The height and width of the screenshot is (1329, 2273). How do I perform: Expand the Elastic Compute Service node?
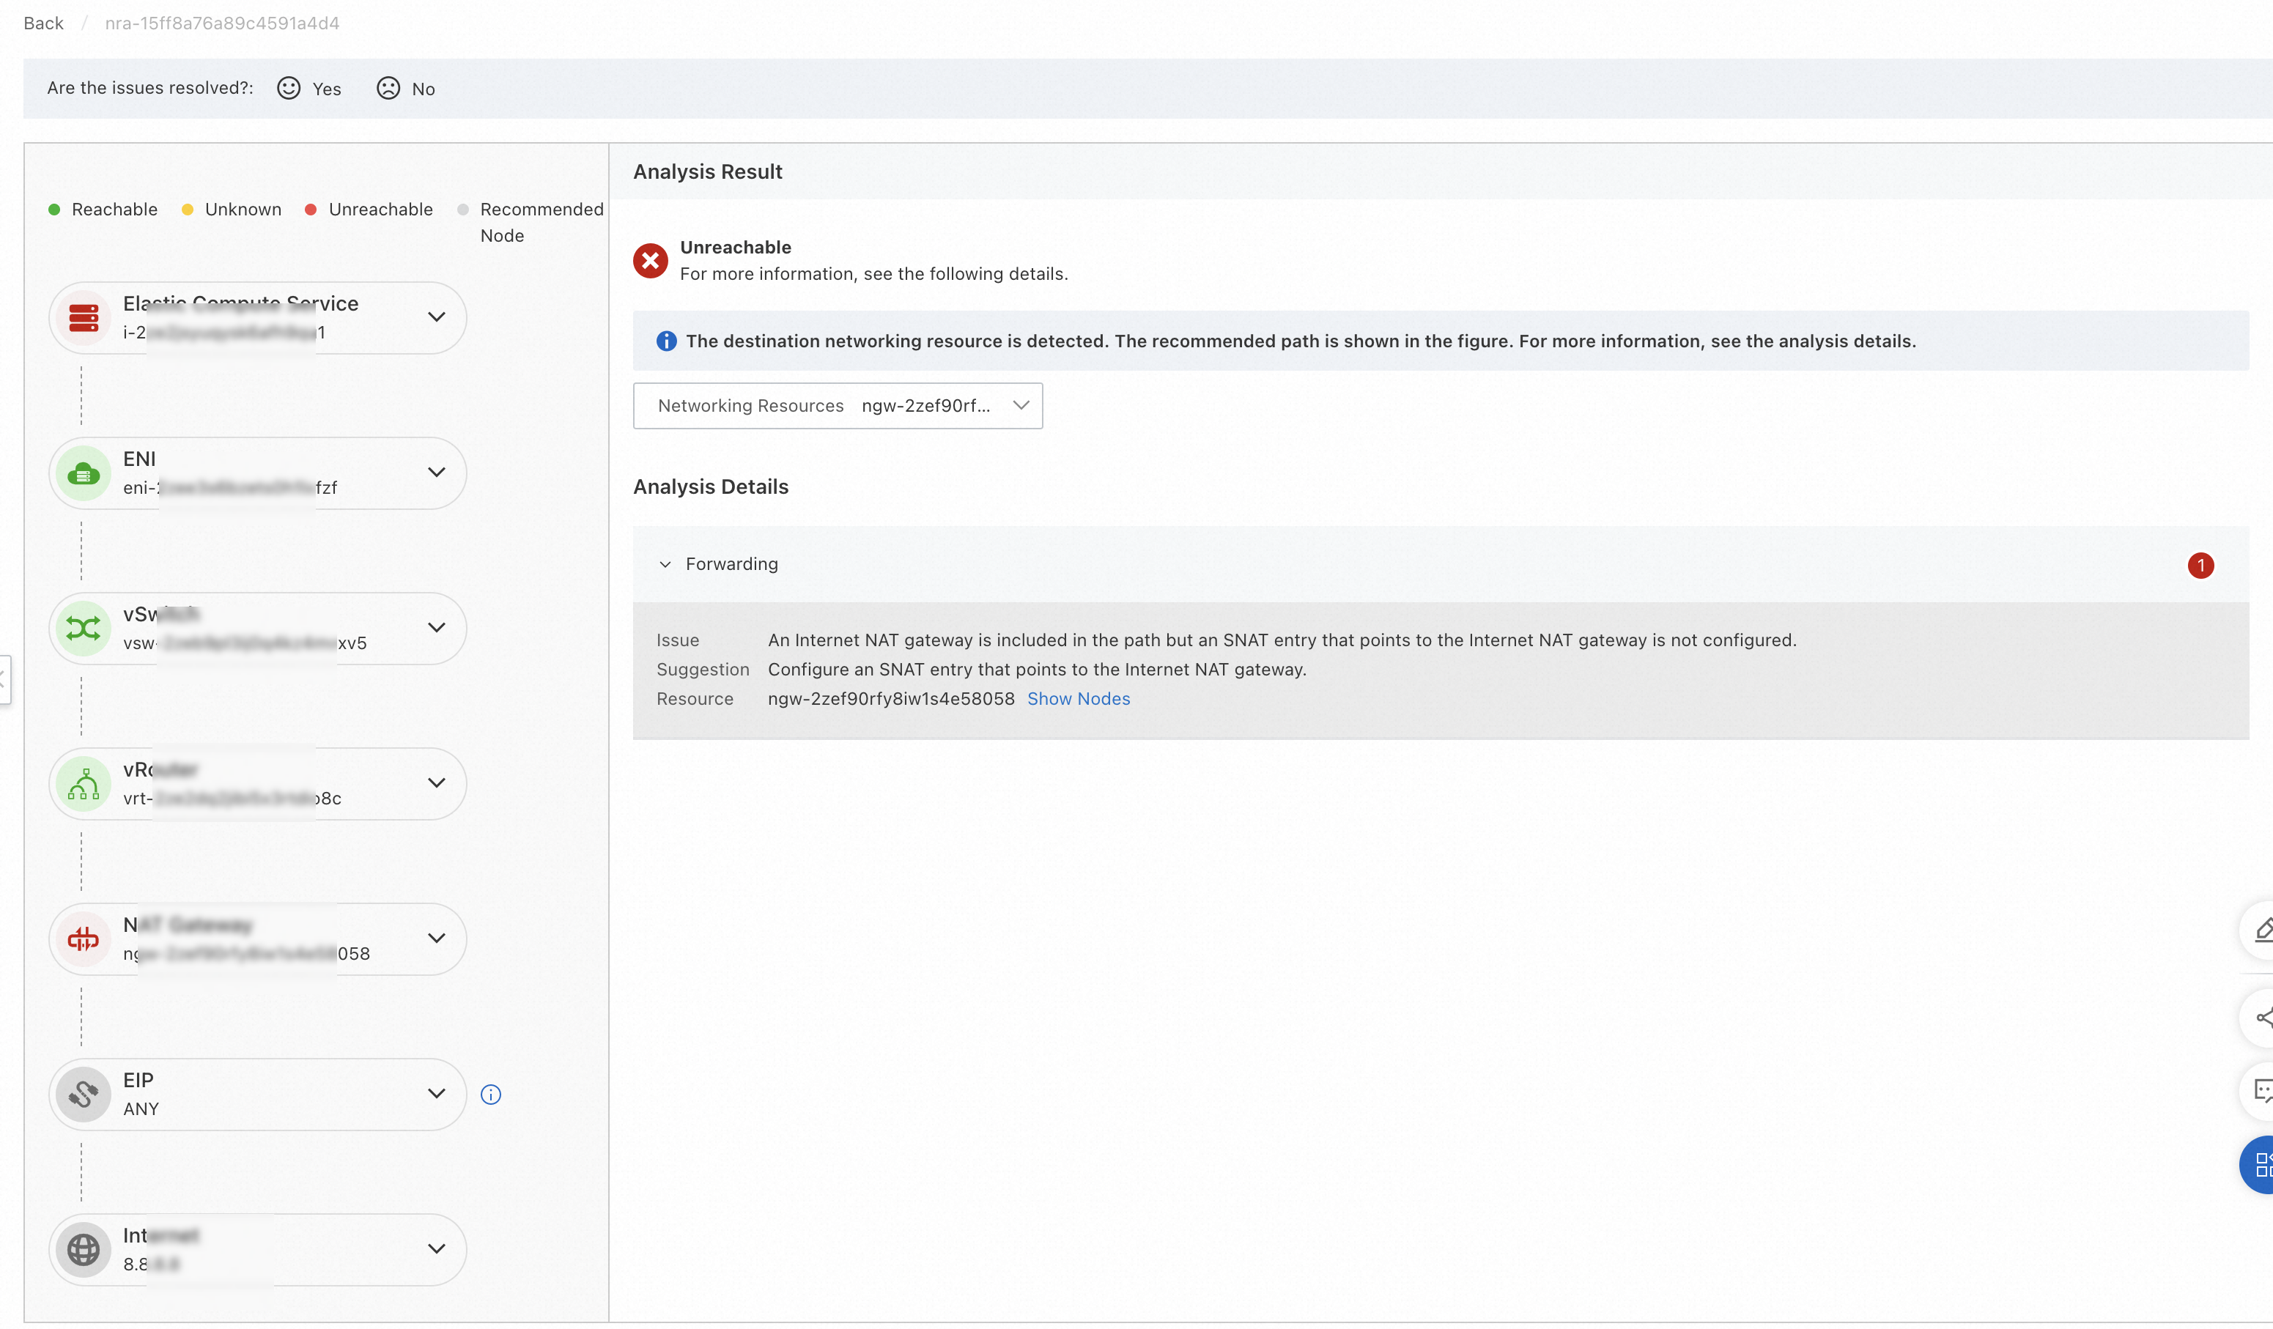pyautogui.click(x=437, y=317)
